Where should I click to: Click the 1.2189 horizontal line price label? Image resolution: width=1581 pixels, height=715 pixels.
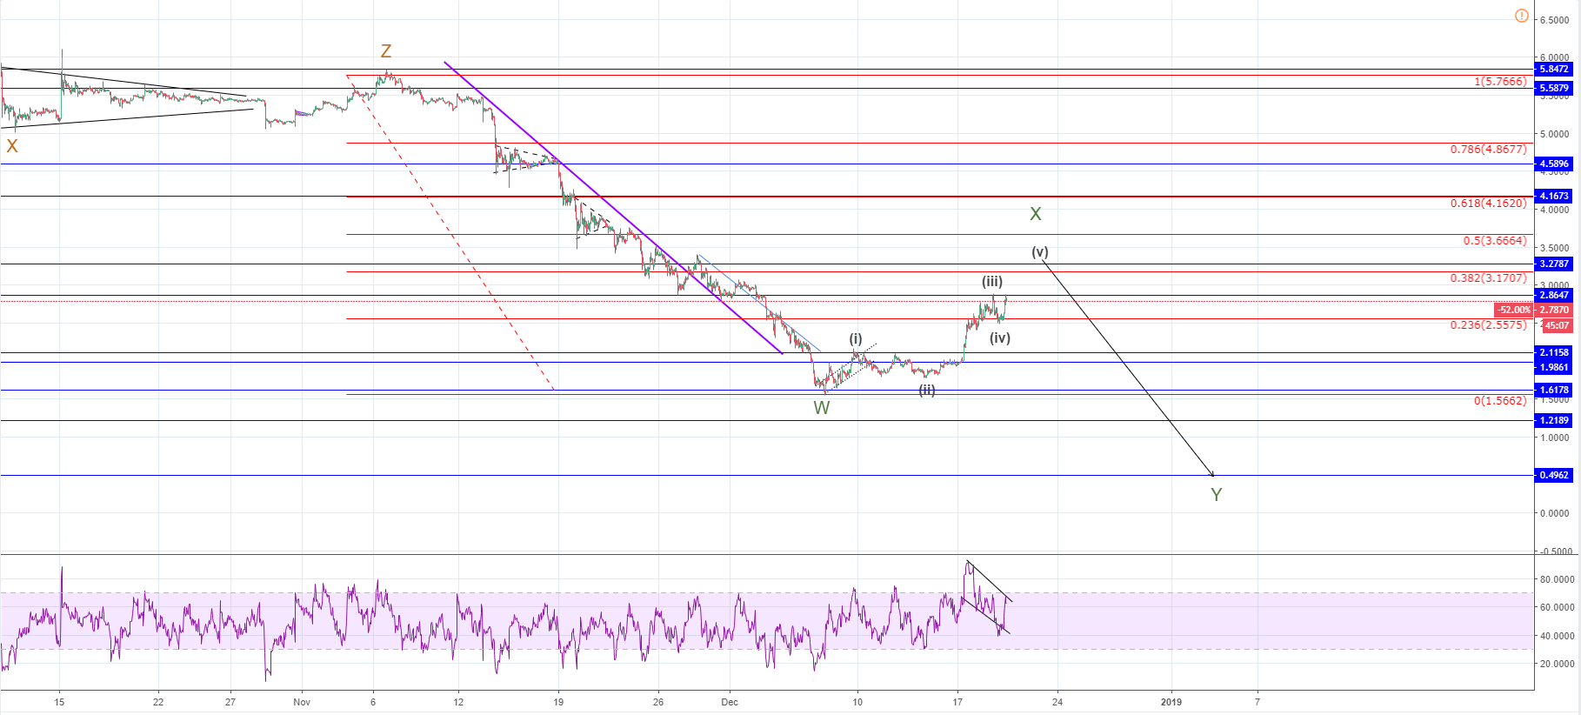1553,420
